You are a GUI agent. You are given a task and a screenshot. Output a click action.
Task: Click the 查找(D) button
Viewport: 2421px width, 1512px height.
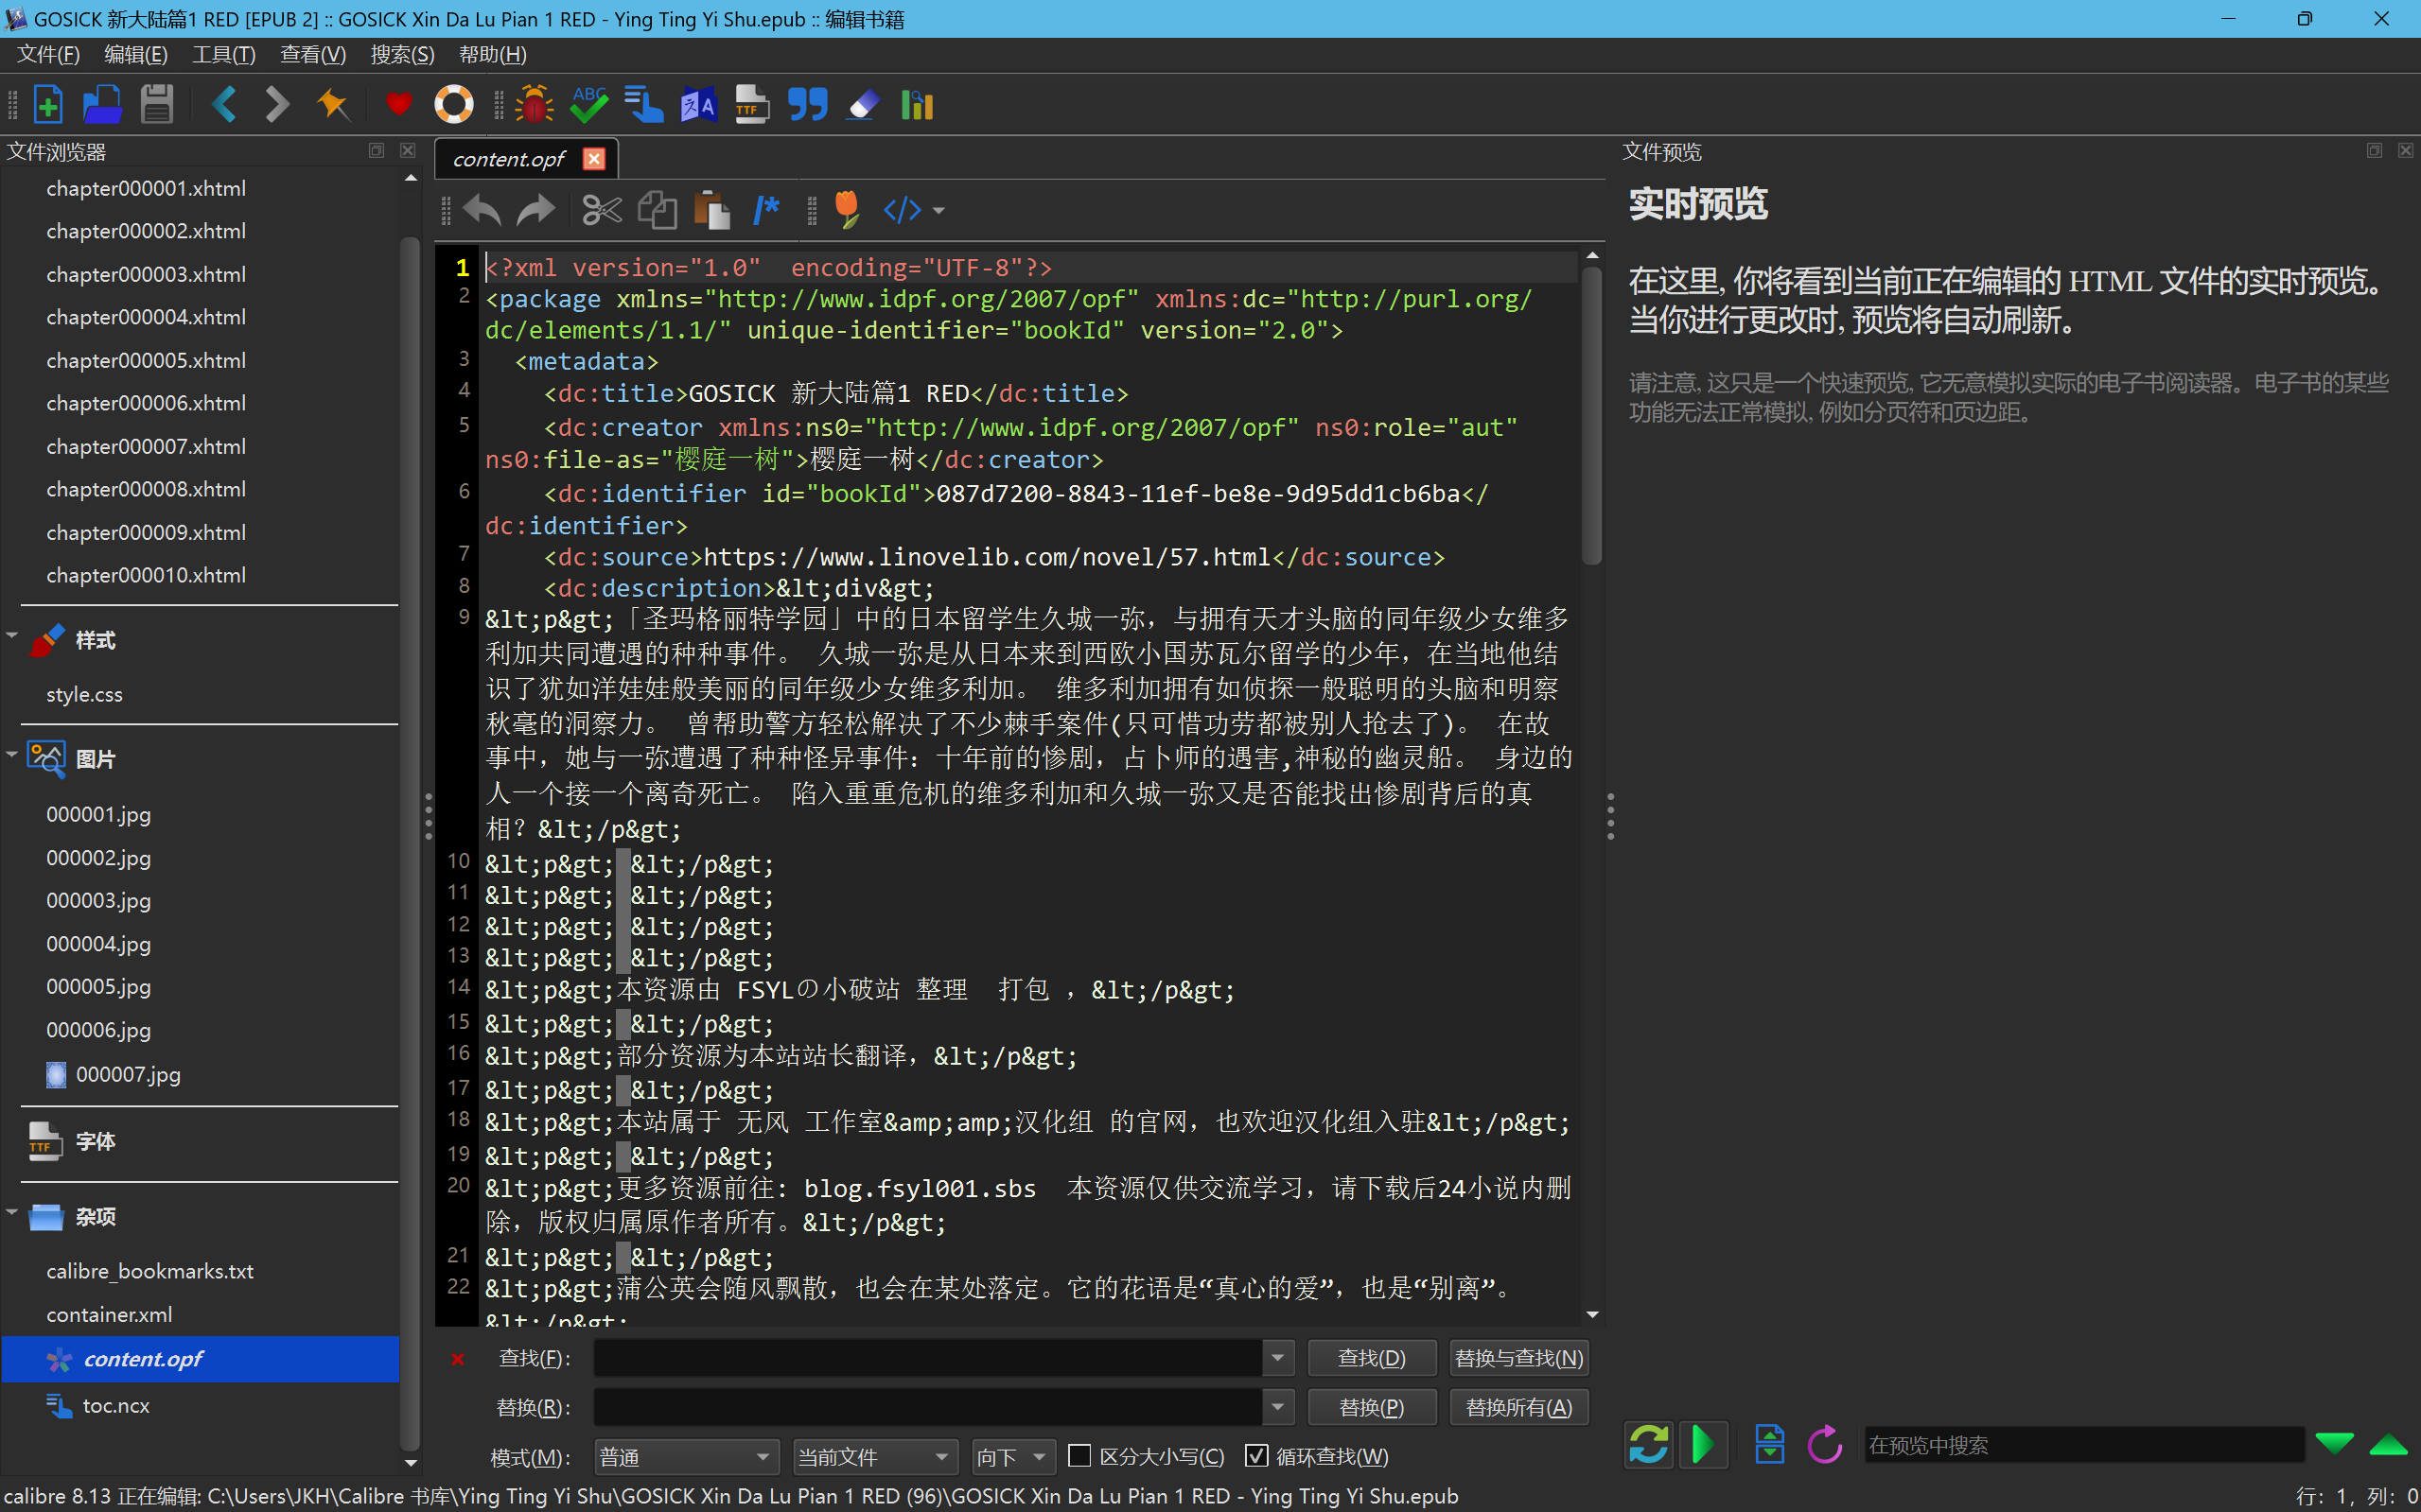click(x=1372, y=1358)
